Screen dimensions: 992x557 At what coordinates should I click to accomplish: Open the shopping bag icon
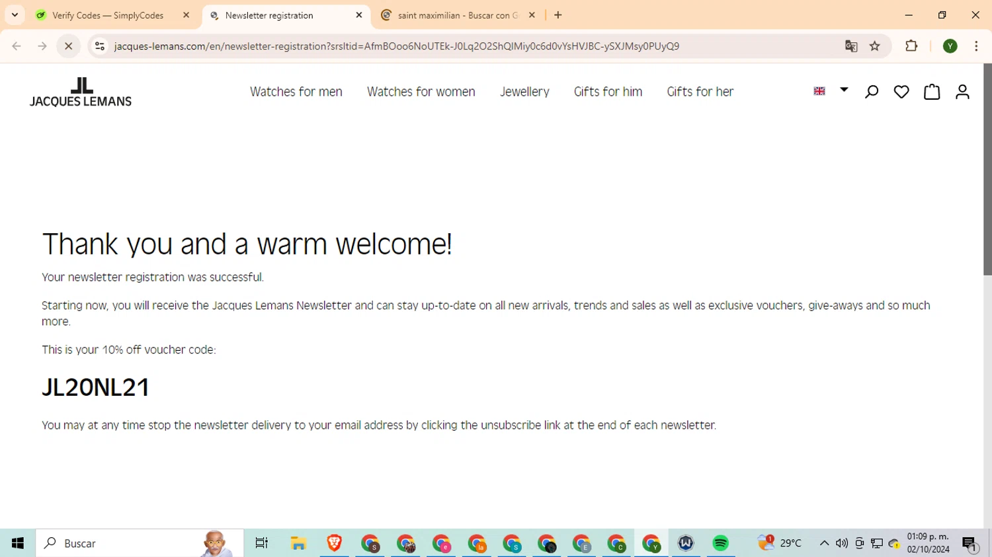(932, 92)
